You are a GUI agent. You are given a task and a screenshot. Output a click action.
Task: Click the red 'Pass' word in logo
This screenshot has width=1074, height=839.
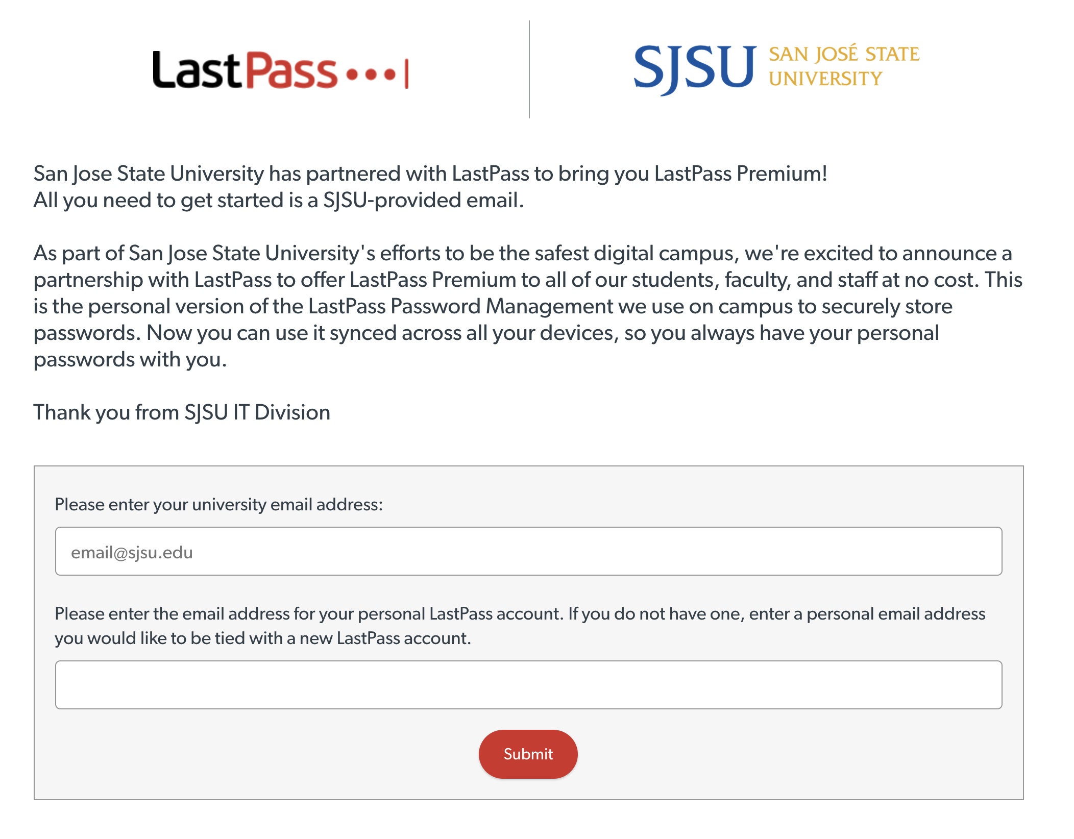pyautogui.click(x=292, y=70)
